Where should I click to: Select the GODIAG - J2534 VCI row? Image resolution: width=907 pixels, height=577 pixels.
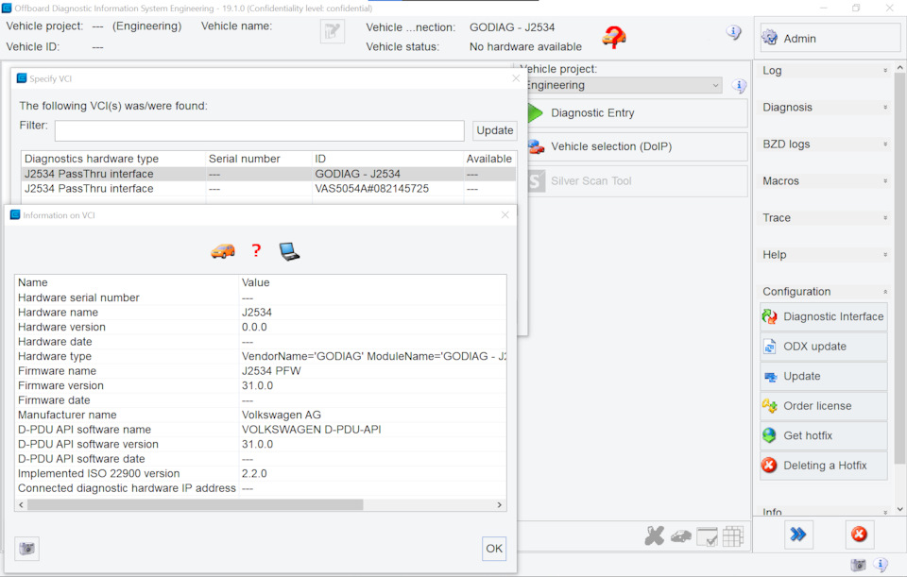268,174
